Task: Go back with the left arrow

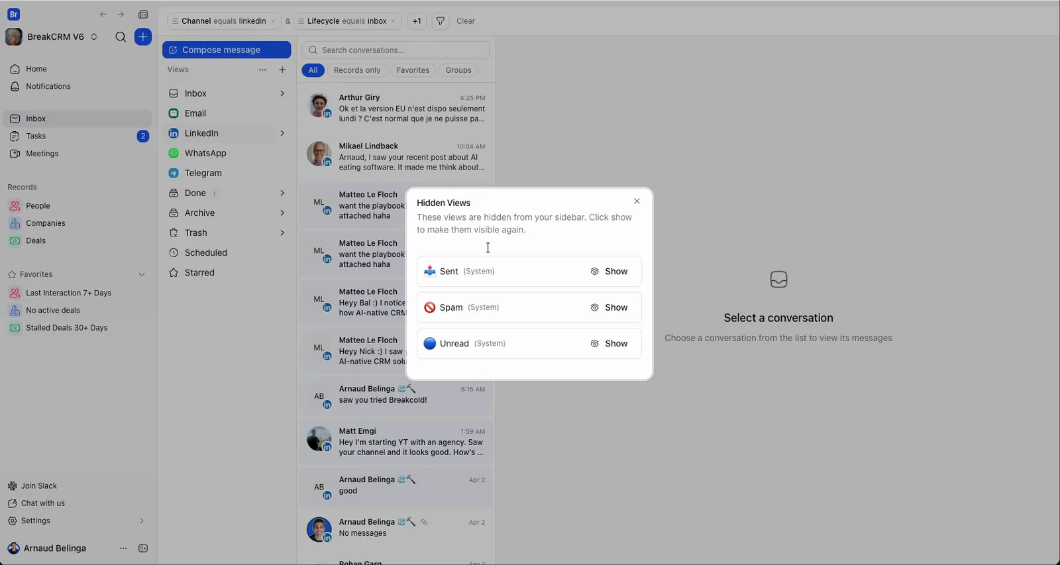Action: pyautogui.click(x=103, y=15)
